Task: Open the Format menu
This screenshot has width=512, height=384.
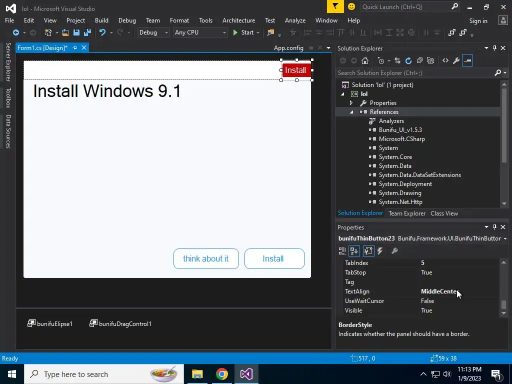Action: point(179,20)
